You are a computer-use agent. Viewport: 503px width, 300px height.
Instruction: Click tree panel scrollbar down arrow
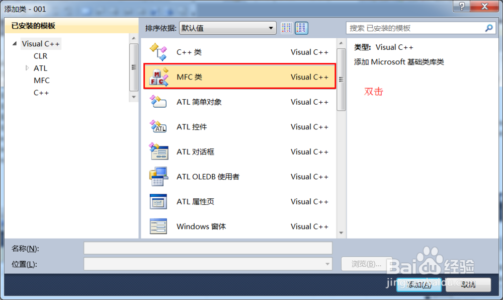click(134, 97)
